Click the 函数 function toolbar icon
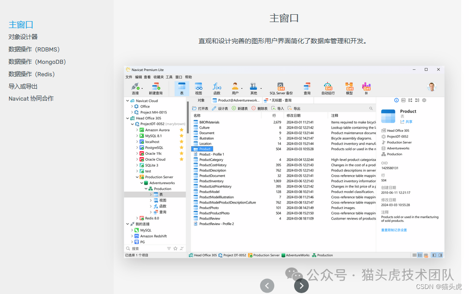Image resolution: width=469 pixels, height=294 pixels. 217,89
